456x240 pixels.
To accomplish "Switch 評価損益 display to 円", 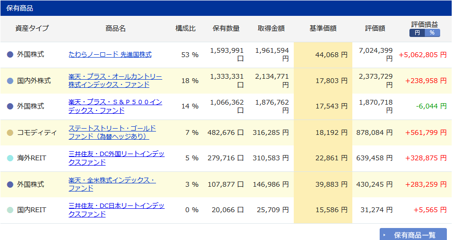I will coord(417,33).
